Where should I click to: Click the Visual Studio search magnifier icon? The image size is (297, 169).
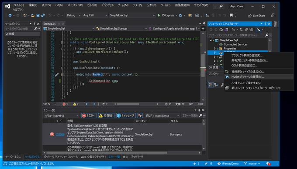point(221,6)
